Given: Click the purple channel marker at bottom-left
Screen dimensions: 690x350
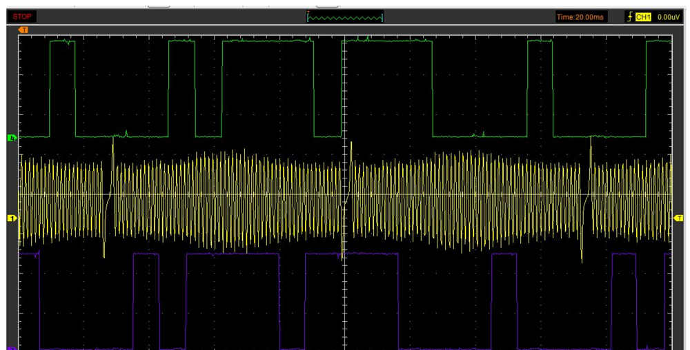Looking at the screenshot, I should (11, 348).
